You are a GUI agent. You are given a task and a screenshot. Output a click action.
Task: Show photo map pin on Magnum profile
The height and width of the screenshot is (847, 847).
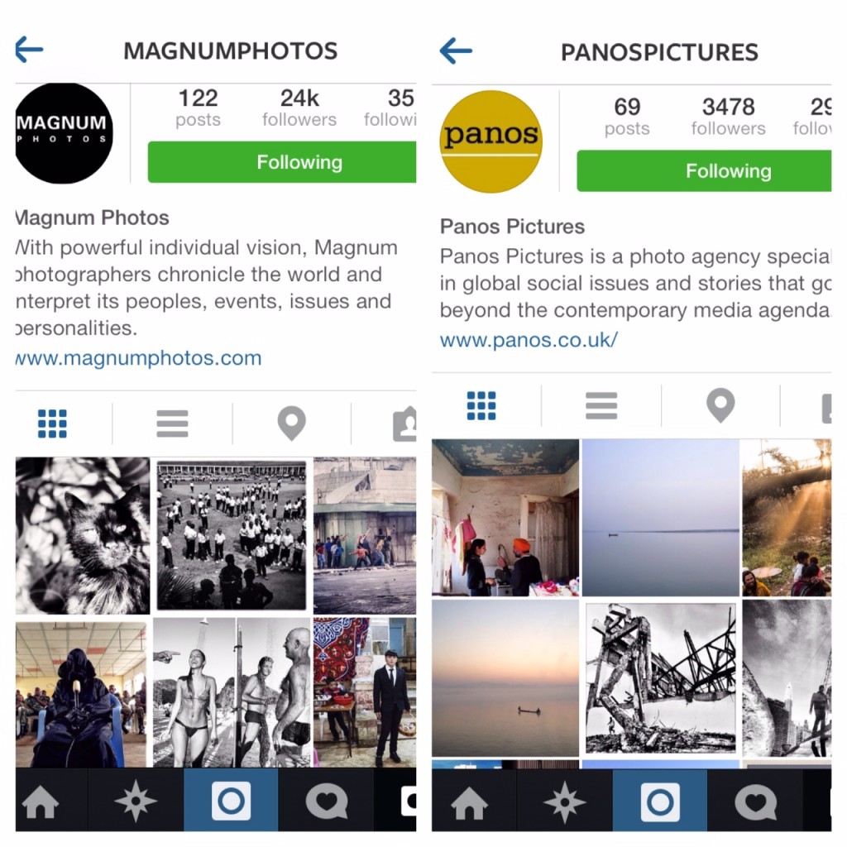292,423
